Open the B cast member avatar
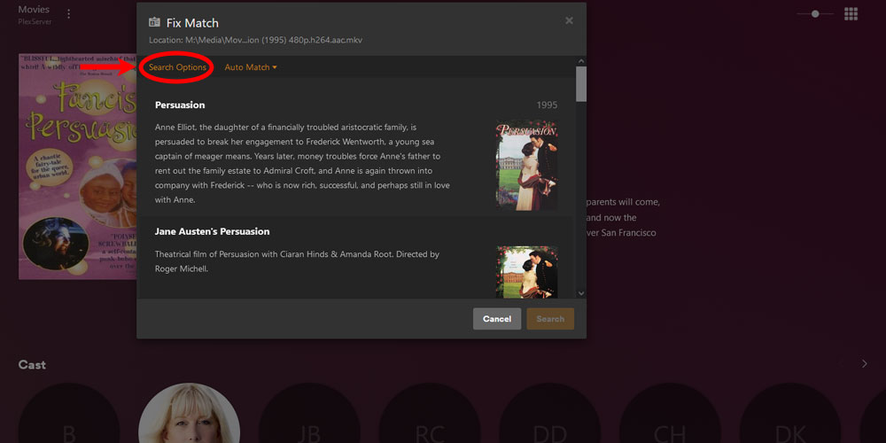This screenshot has width=886, height=443. pos(69,413)
